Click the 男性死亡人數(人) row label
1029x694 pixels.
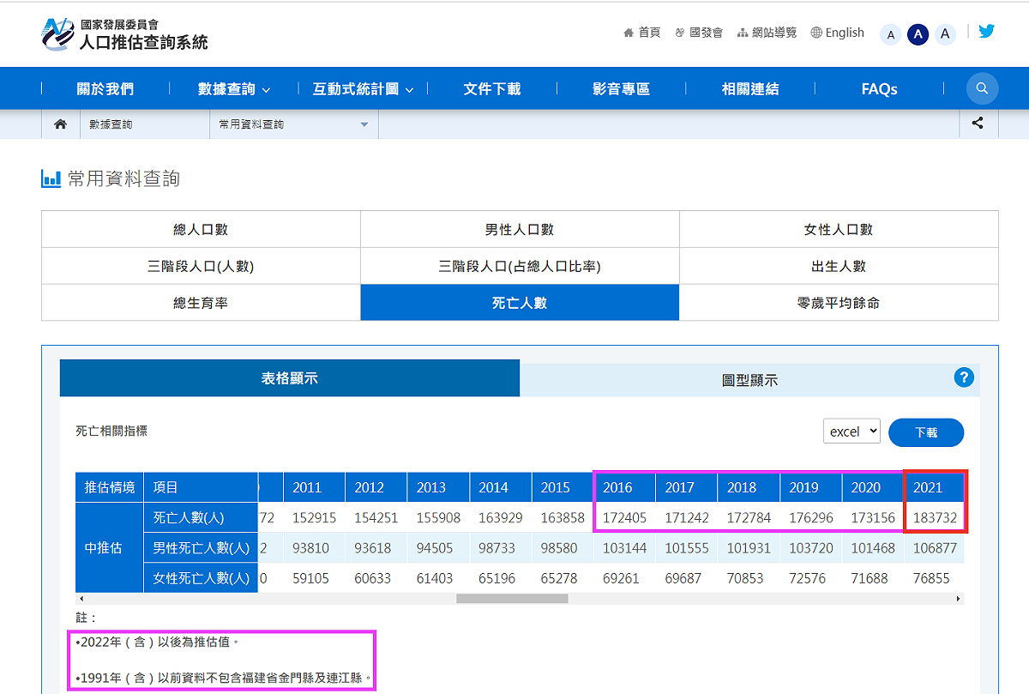201,547
